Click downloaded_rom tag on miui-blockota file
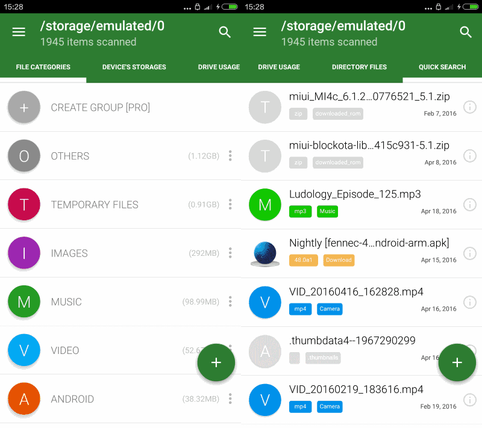 pyautogui.click(x=338, y=163)
